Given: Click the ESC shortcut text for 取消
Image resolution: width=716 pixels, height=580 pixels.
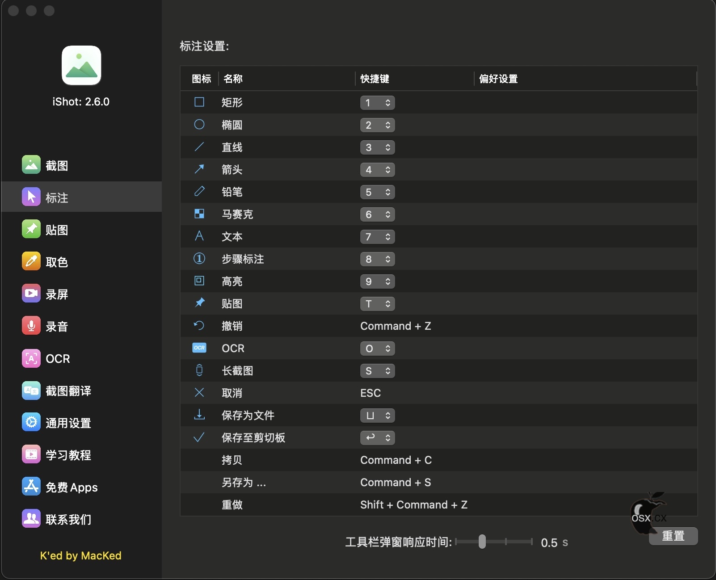Looking at the screenshot, I should pyautogui.click(x=371, y=393).
